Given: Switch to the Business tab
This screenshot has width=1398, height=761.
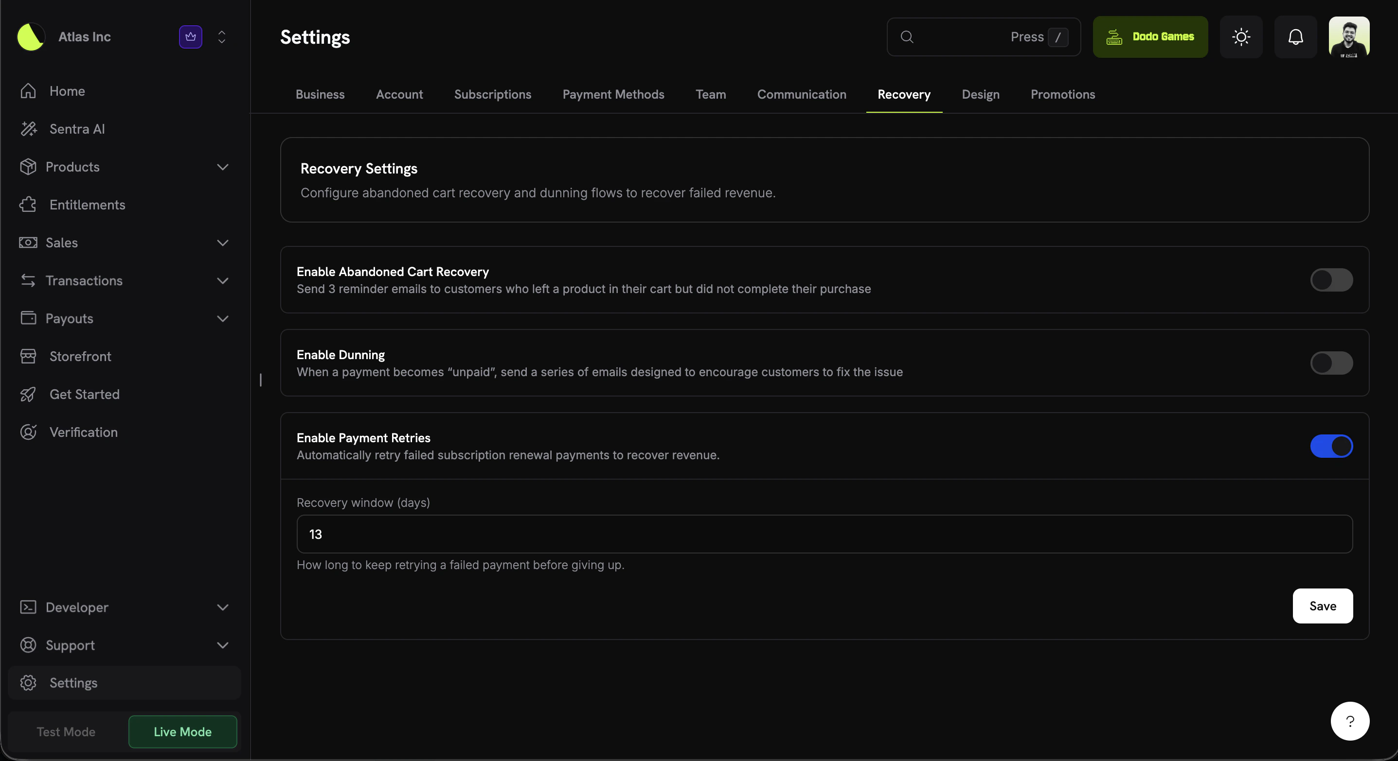Looking at the screenshot, I should click(320, 94).
